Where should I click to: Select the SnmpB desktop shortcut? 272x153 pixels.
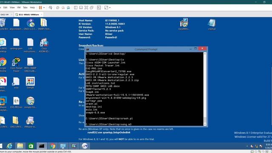(30, 83)
